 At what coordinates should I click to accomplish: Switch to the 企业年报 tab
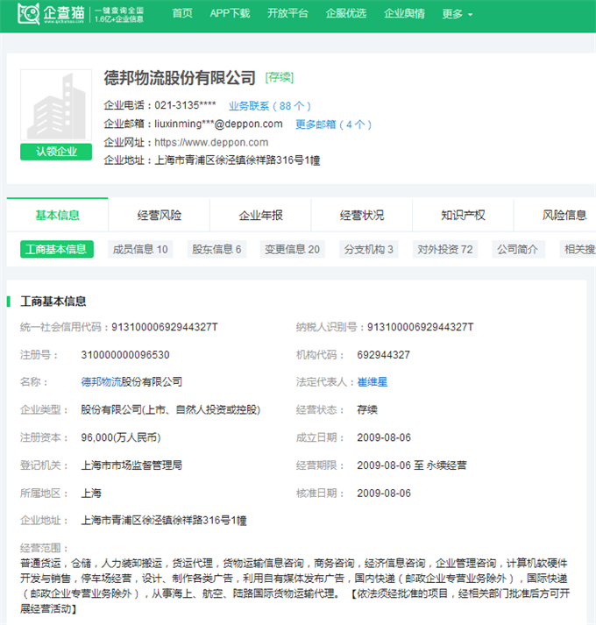pos(260,215)
